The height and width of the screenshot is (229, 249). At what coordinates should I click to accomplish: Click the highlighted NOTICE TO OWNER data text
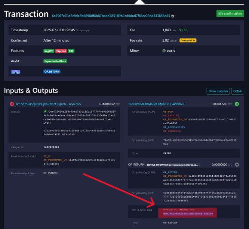pos(188,212)
